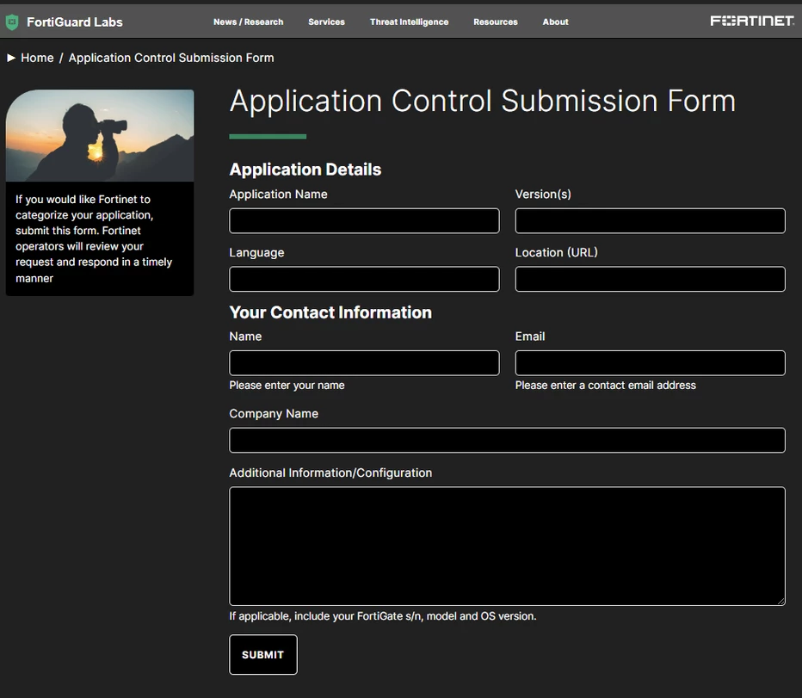The height and width of the screenshot is (698, 802).
Task: Focus the Version(s) input field
Action: point(650,220)
